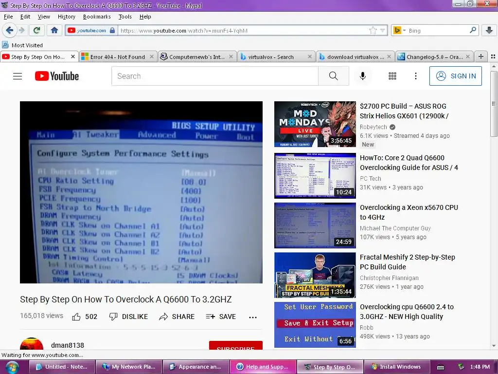Open the YouTube apps grid icon
The image size is (498, 374).
(x=392, y=76)
